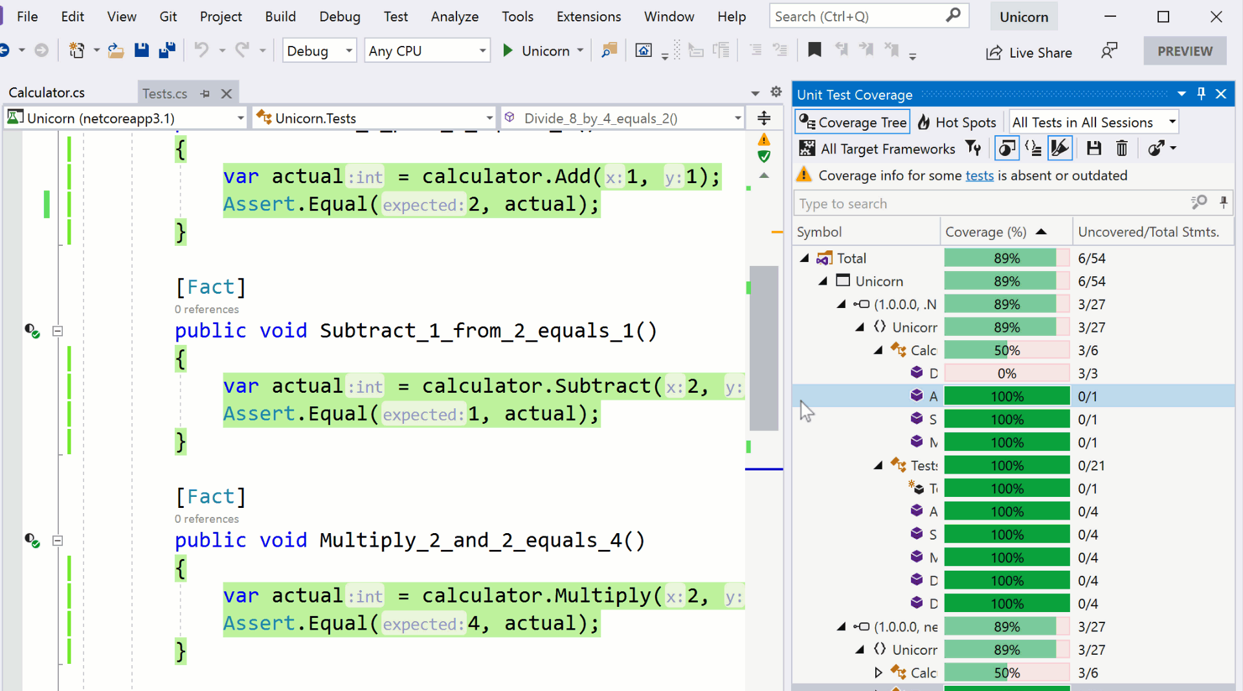Toggle the show coverage by statements button
Viewport: 1243px width, 691px height.
pos(1033,148)
